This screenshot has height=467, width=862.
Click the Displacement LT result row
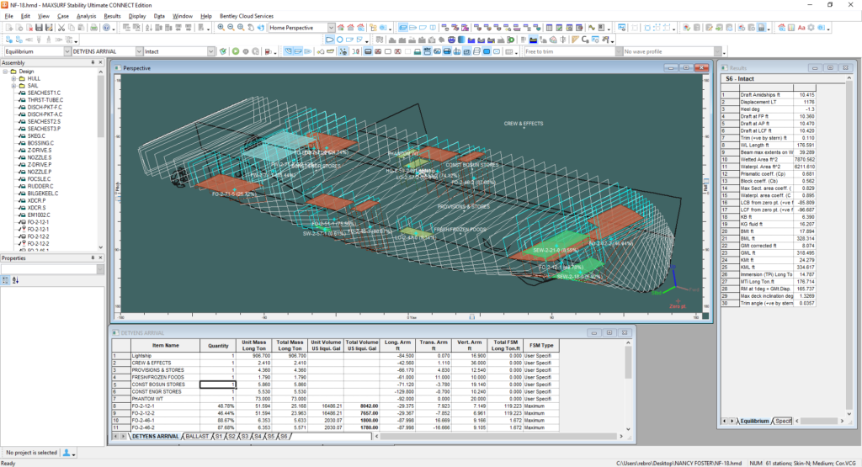pyautogui.click(x=768, y=102)
